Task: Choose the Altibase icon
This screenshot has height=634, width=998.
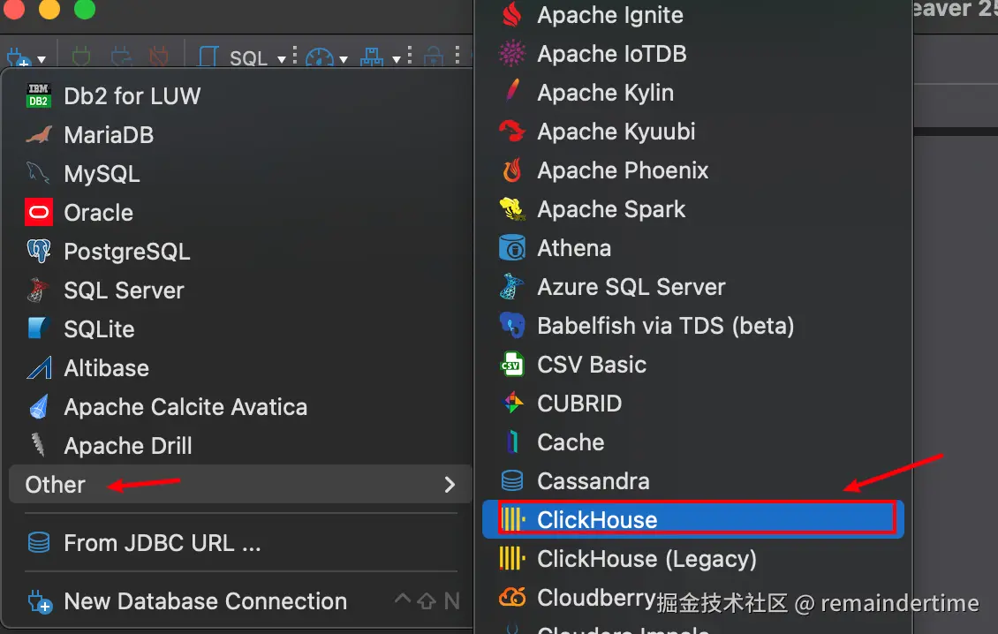Action: (x=38, y=367)
